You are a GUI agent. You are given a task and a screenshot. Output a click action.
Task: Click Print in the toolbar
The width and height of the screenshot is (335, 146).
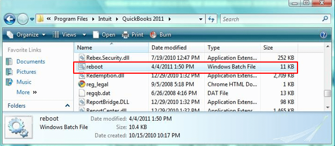(x=132, y=35)
